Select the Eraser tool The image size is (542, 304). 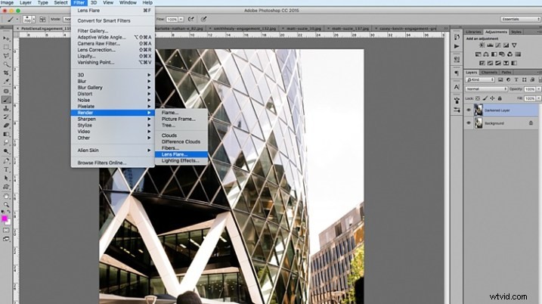[6, 126]
